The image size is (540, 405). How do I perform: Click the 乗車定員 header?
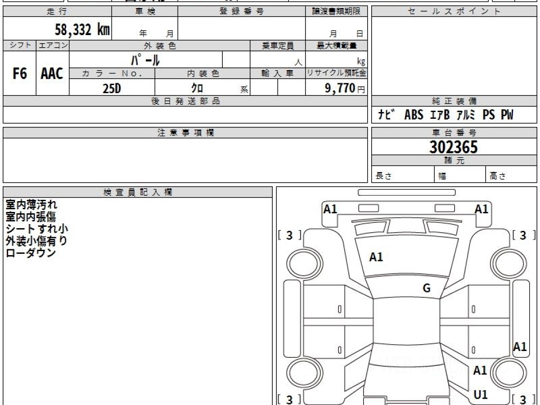tap(278, 45)
